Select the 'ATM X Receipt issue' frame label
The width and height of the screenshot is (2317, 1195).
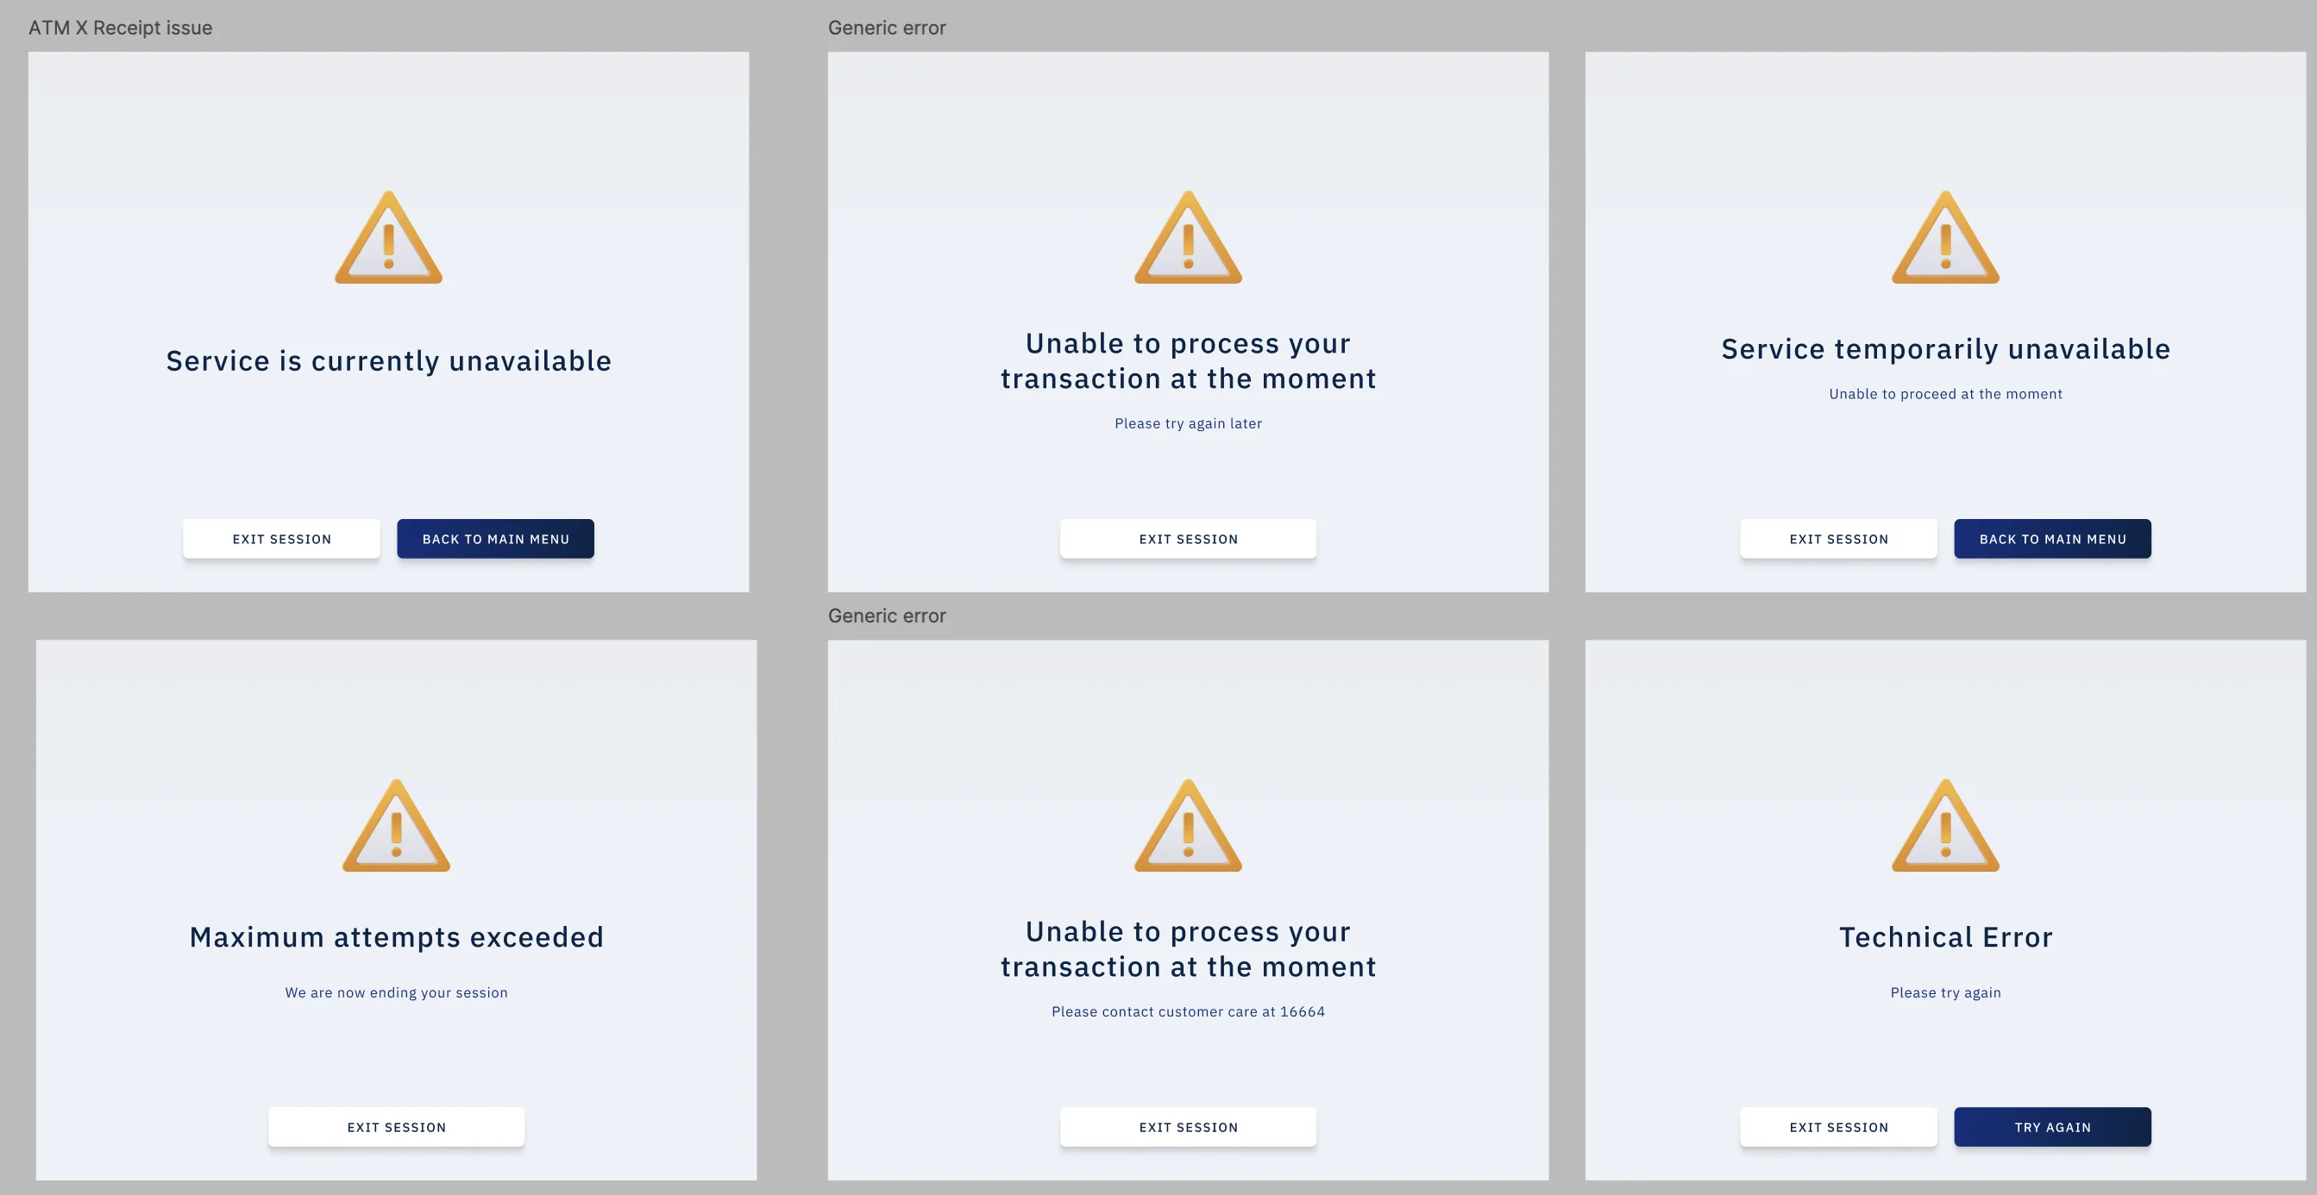121,28
